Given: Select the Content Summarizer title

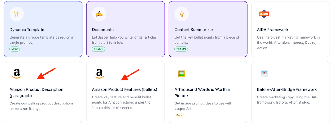Looking at the screenshot, I should tap(194, 30).
